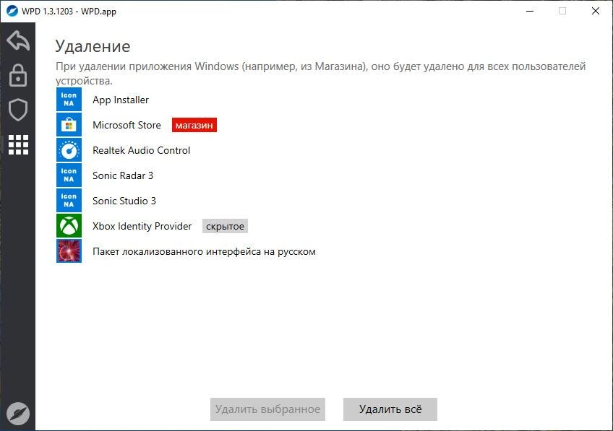This screenshot has height=431, width=613.
Task: Select the Sonic Radar 3 entry
Action: pyautogui.click(x=123, y=175)
